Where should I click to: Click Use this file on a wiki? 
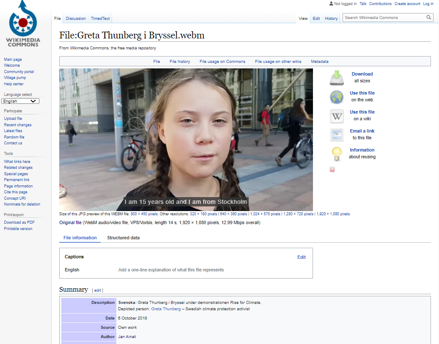362,112
